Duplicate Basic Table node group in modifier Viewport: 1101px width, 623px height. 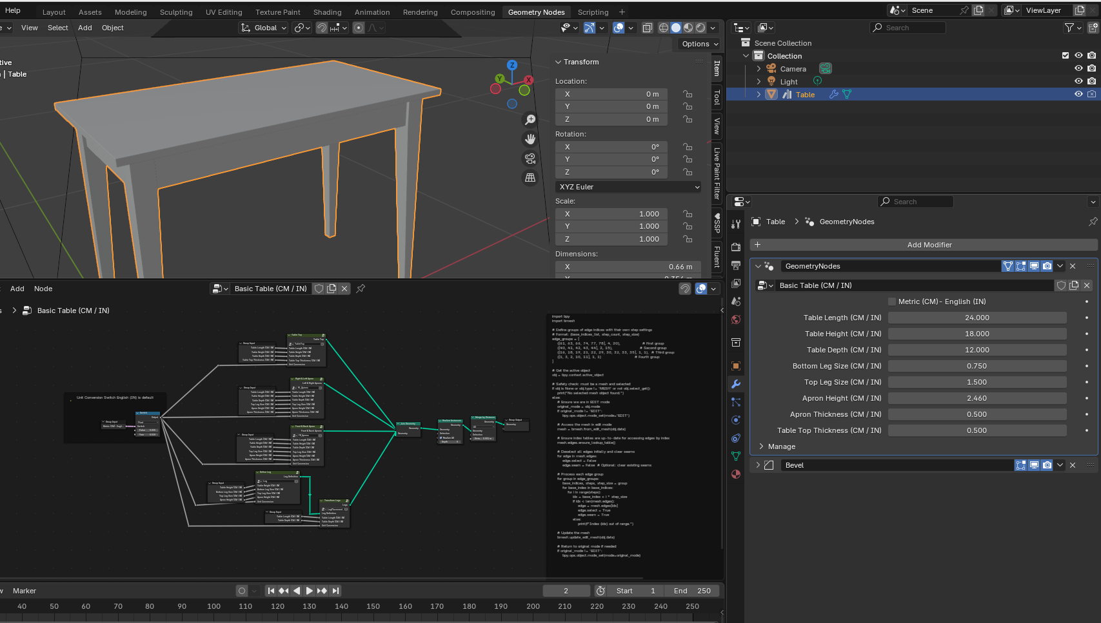click(1074, 285)
